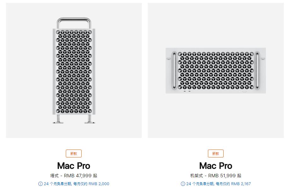
Task: Click the info icon beside the RMB 2,167 installment
Action: [183, 184]
